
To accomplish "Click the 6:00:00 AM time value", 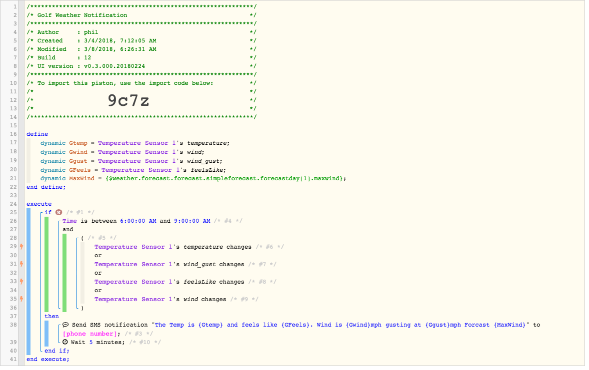I will (138, 221).
